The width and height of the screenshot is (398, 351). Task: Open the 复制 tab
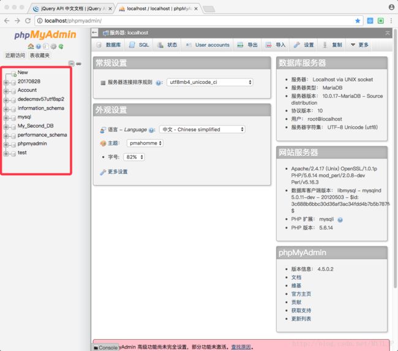point(332,45)
